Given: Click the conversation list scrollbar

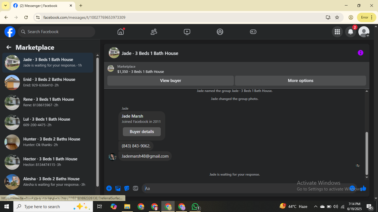Looking at the screenshot, I should point(97,121).
